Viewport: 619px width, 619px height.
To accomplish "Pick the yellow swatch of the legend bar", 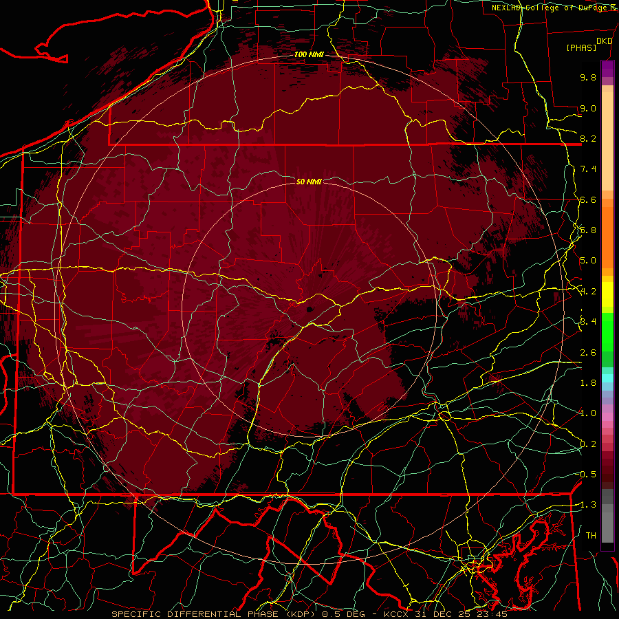I will click(607, 294).
